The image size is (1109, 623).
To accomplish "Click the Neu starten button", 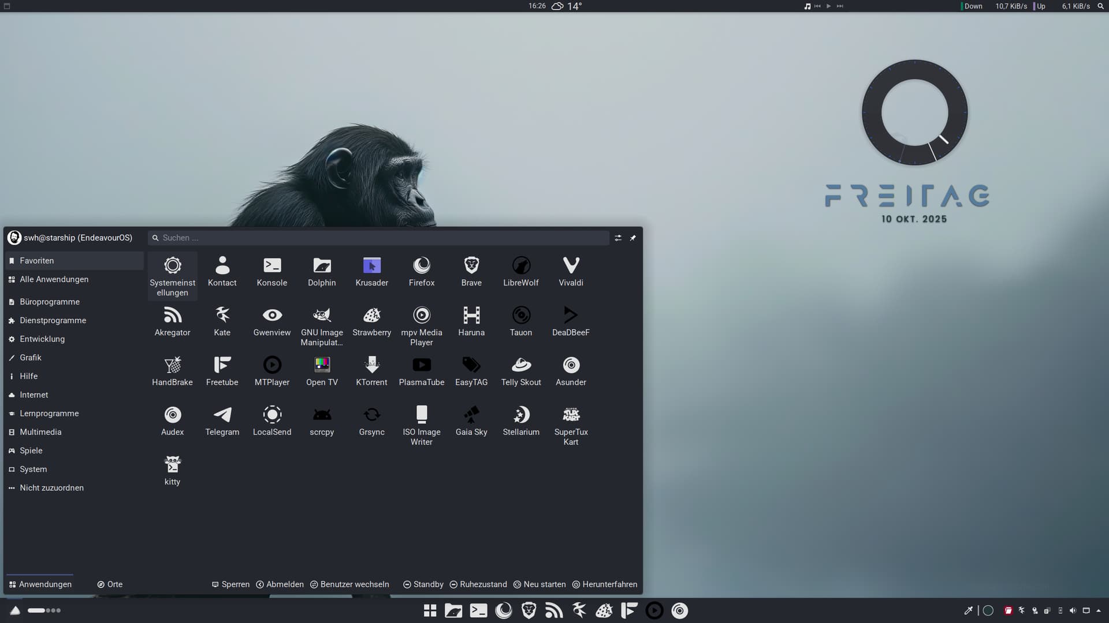I will 539,584.
